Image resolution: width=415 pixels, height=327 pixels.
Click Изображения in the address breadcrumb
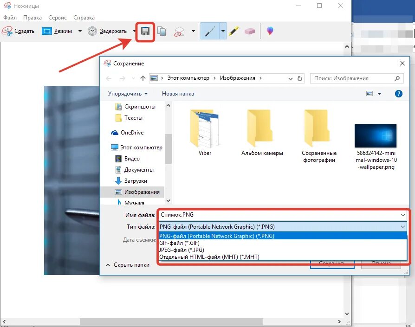pyautogui.click(x=237, y=78)
